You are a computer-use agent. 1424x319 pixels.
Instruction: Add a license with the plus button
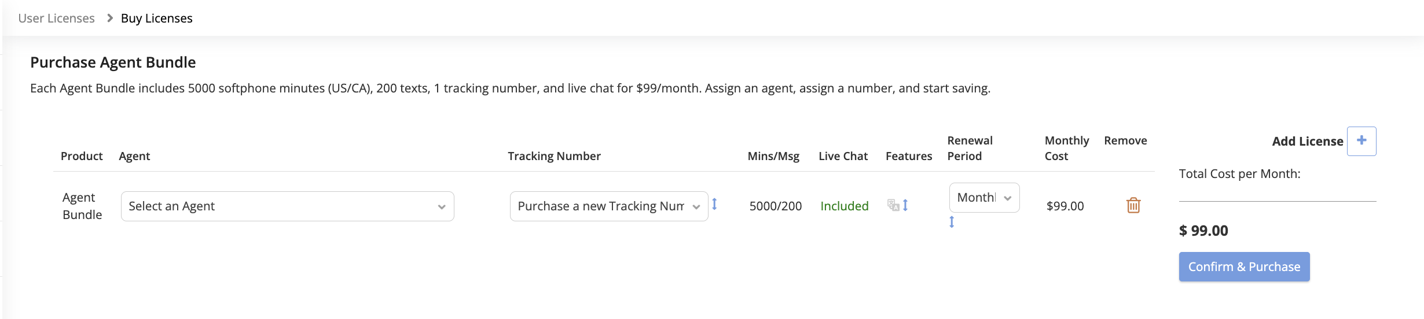point(1361,141)
